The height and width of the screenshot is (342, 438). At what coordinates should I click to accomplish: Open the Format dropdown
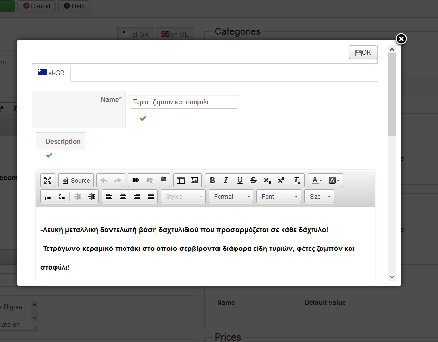click(x=230, y=196)
